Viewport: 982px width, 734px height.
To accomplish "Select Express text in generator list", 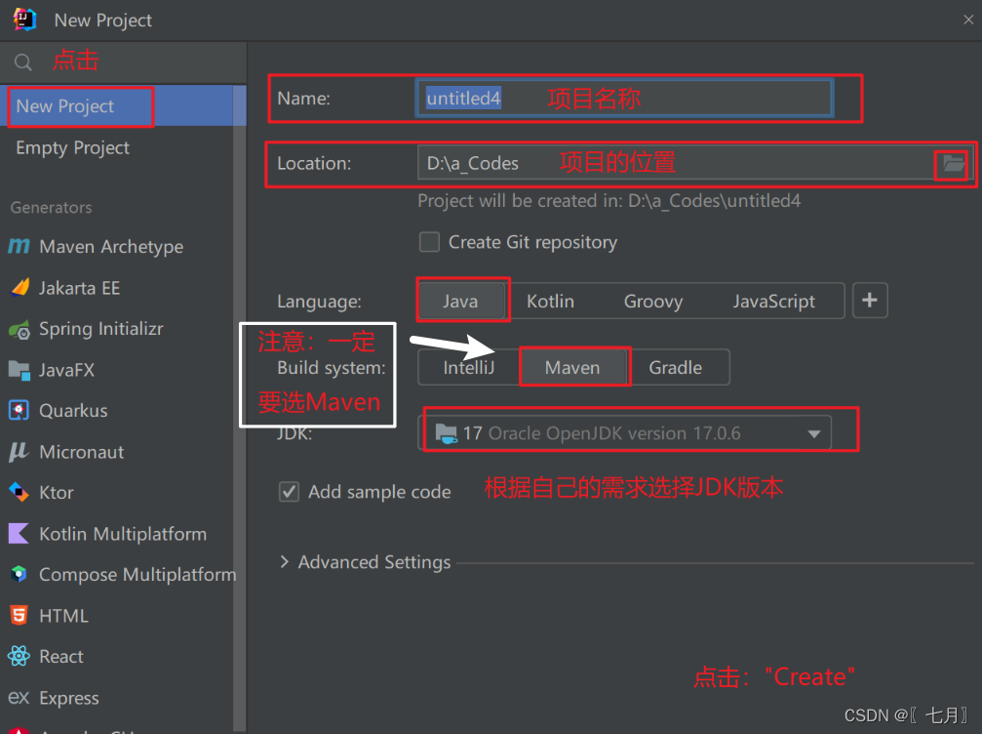I will pos(69,698).
